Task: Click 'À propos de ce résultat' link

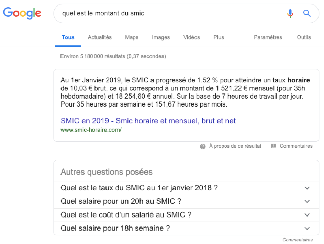Action: tap(235, 146)
